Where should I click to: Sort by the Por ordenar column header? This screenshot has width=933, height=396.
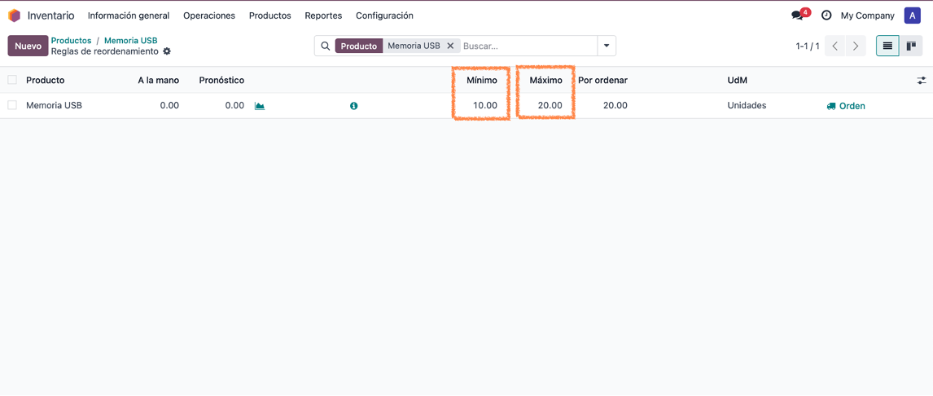tap(602, 81)
